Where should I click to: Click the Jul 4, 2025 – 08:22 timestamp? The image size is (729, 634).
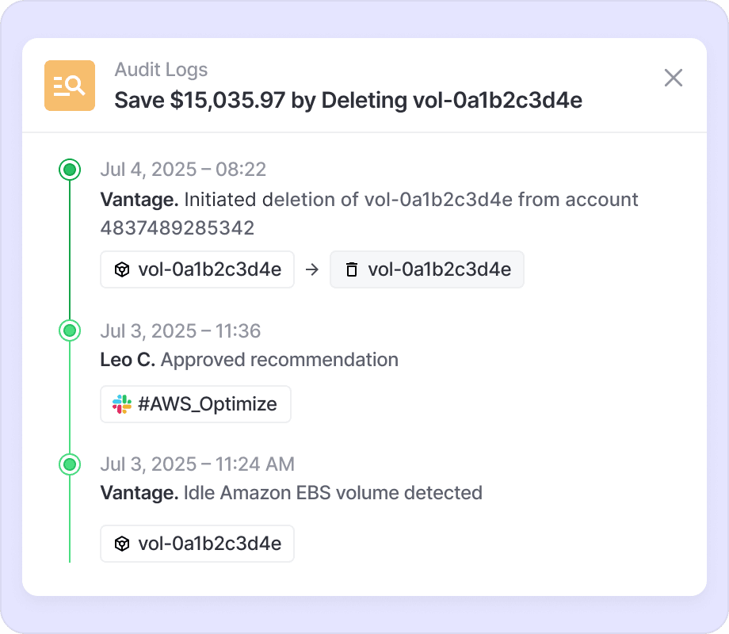(x=183, y=170)
